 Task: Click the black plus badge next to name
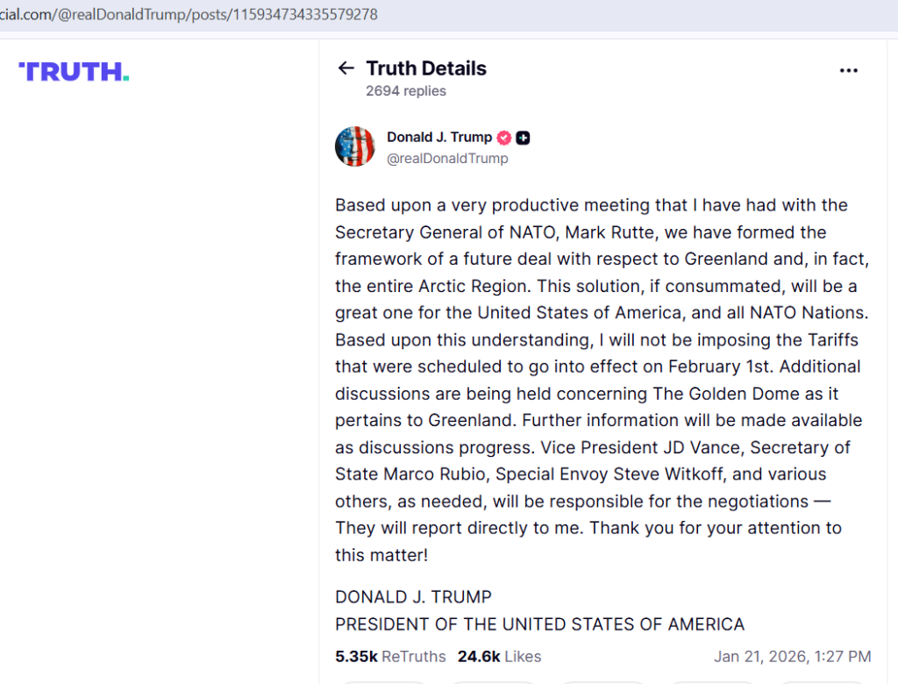point(524,138)
